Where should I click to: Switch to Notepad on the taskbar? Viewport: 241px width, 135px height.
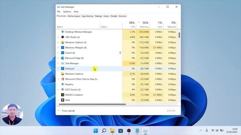point(137,131)
